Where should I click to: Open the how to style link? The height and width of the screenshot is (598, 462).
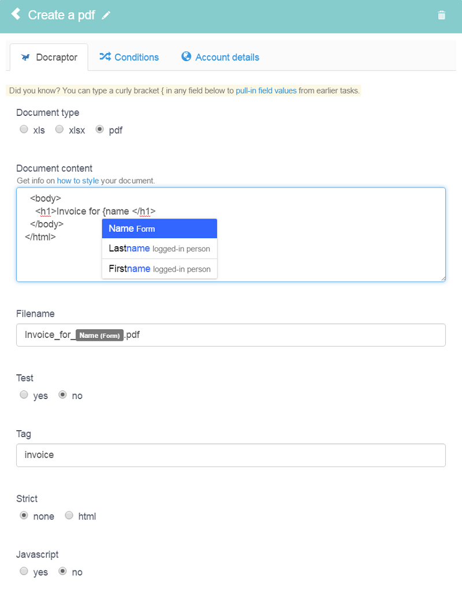point(78,180)
